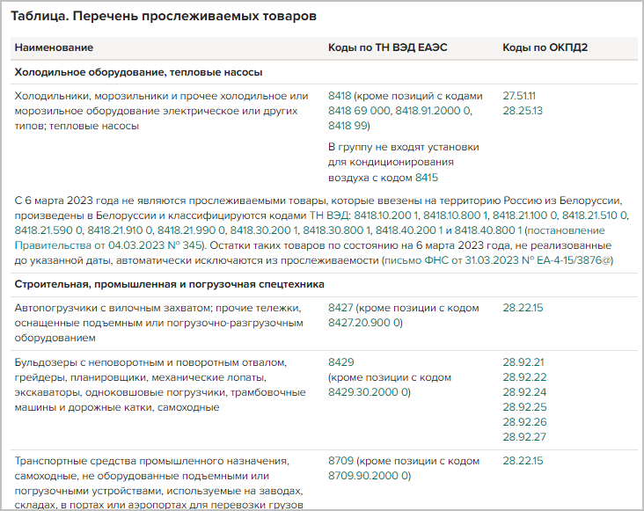644x511 pixels.
Task: Open 28.22.15 link in the Автопогрузчики row
Action: (x=523, y=308)
